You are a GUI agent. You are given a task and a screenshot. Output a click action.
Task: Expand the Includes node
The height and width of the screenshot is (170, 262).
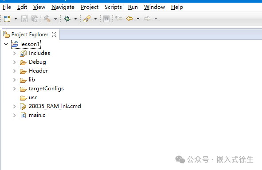point(14,53)
